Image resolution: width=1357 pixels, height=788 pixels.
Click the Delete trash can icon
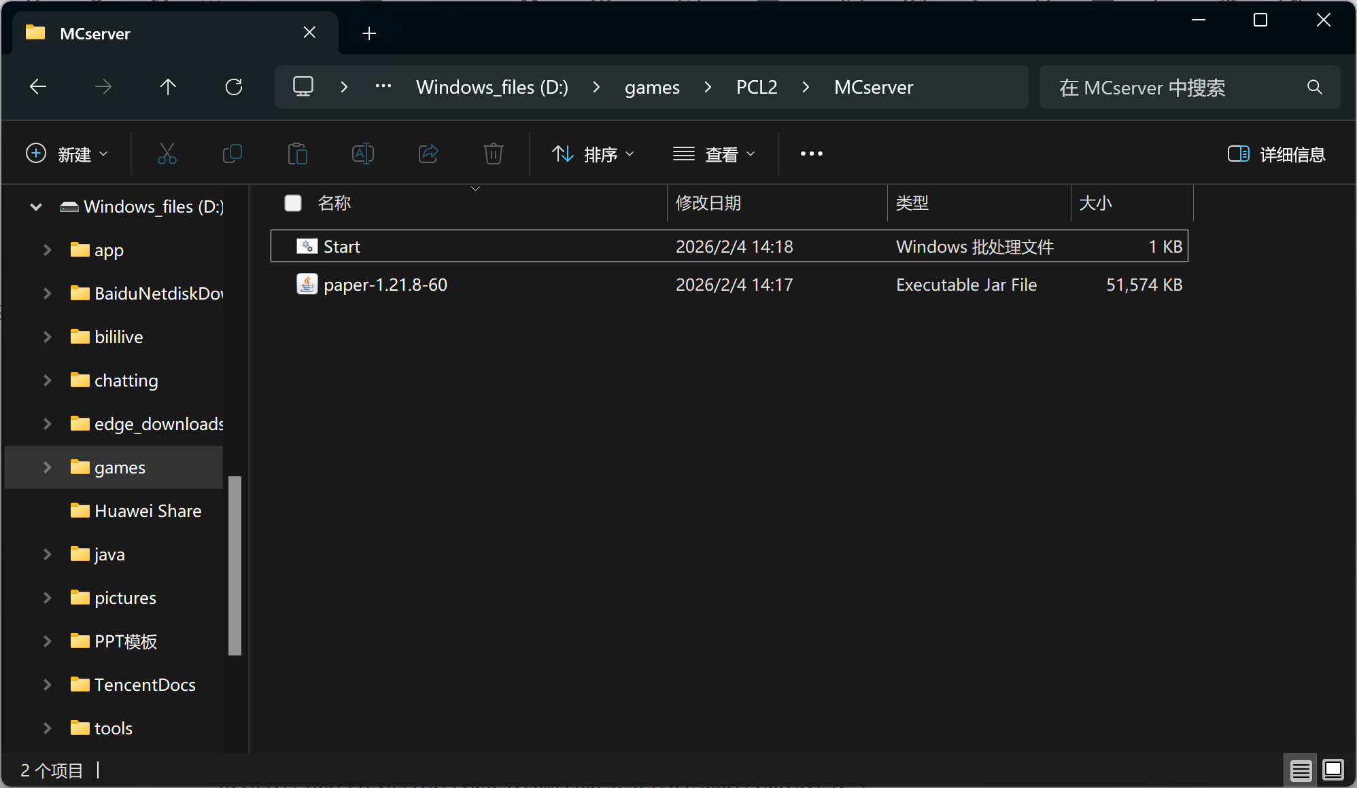point(493,154)
